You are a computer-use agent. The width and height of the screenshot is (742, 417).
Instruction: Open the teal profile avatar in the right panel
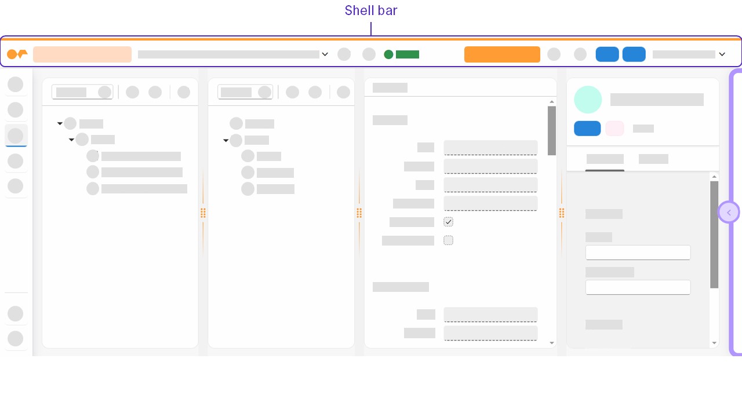coord(588,100)
